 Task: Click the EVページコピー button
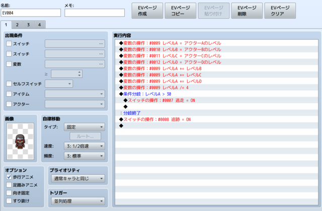(x=181, y=11)
